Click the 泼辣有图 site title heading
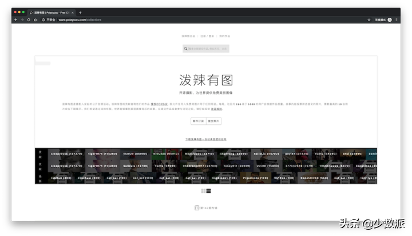 [x=206, y=80]
